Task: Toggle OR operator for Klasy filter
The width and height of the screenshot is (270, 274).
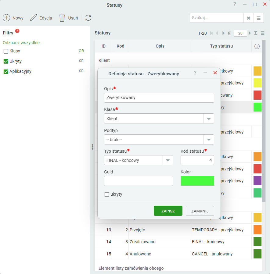Action: coord(81,51)
